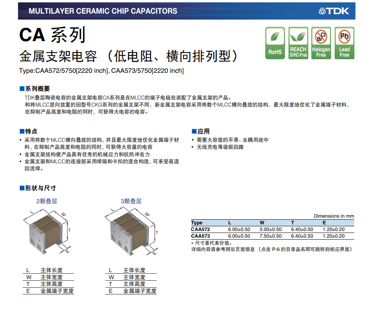This screenshot has height=323, width=377.
Task: Select the 2-stack capacitor illustration
Action: click(x=46, y=231)
